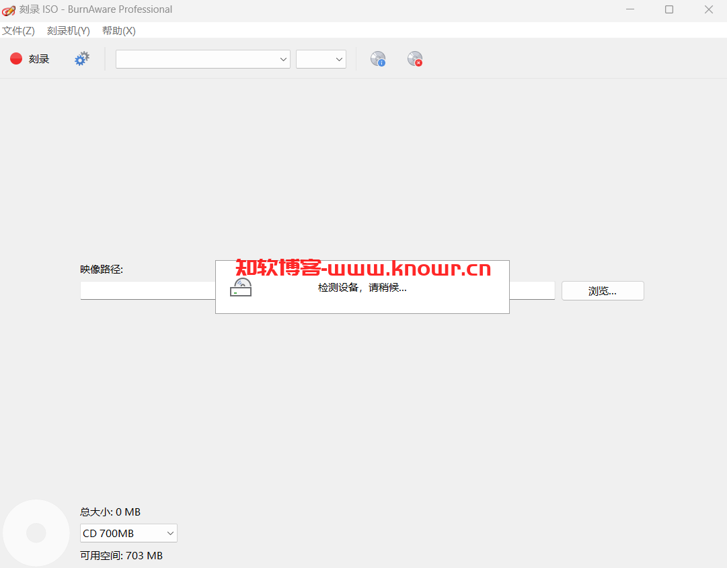The width and height of the screenshot is (727, 568).
Task: Click the 检测设备，请稍候 message
Action: point(362,288)
